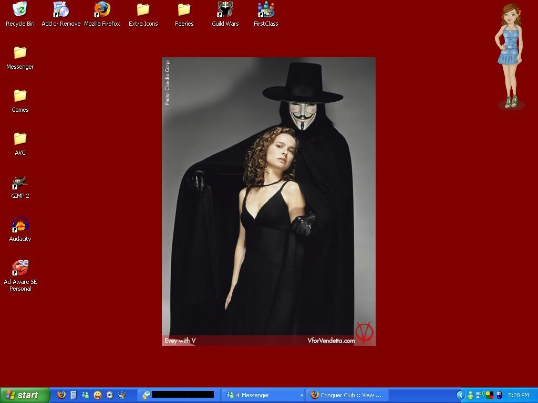Image resolution: width=538 pixels, height=403 pixels.
Task: Launch the Guild Wars shortcut
Action: pyautogui.click(x=225, y=10)
